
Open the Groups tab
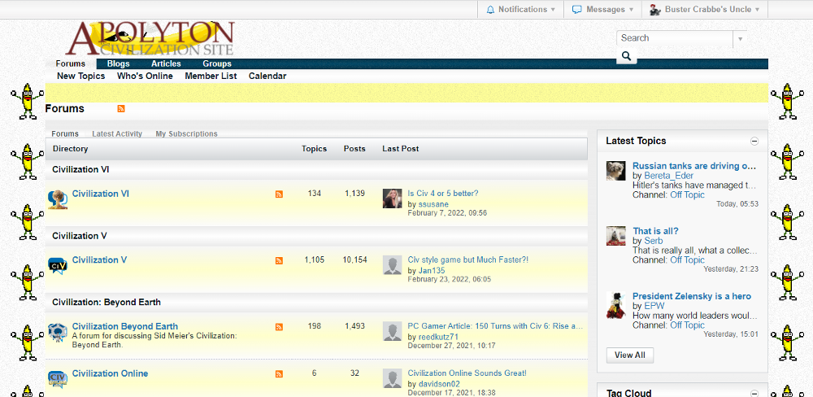point(217,63)
